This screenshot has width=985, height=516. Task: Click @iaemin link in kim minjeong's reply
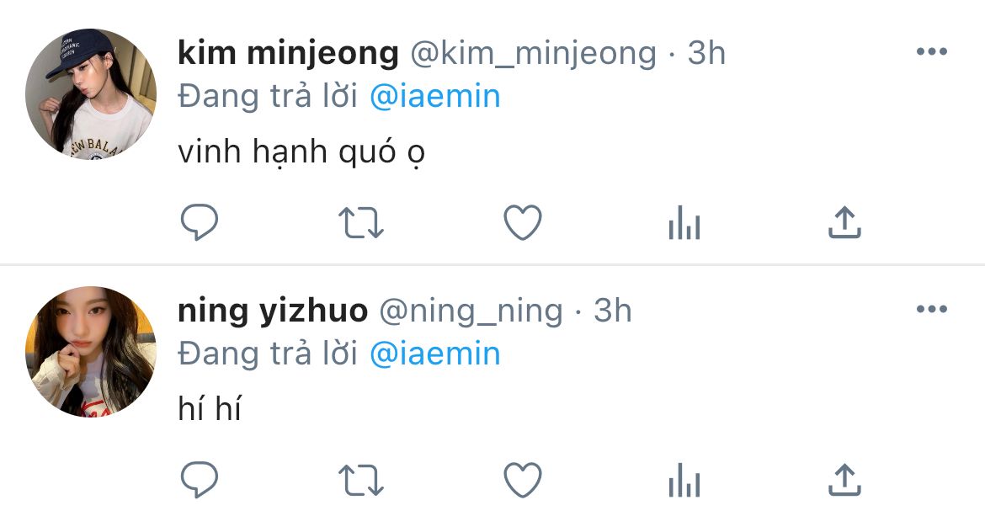pyautogui.click(x=434, y=97)
